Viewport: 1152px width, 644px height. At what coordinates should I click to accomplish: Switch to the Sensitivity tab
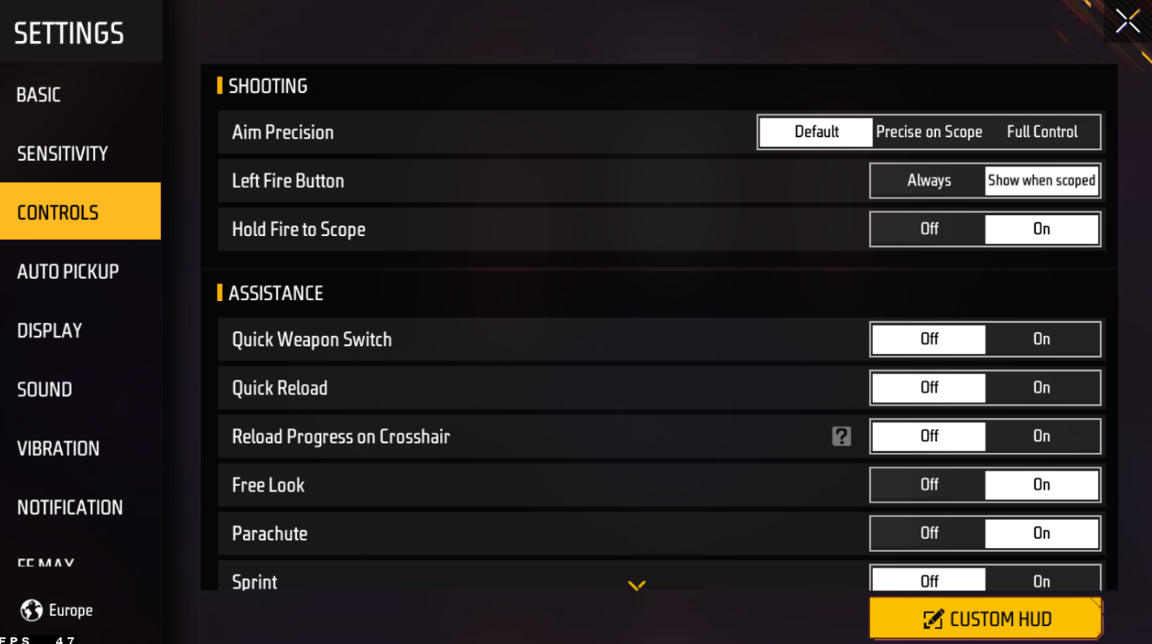click(x=63, y=154)
